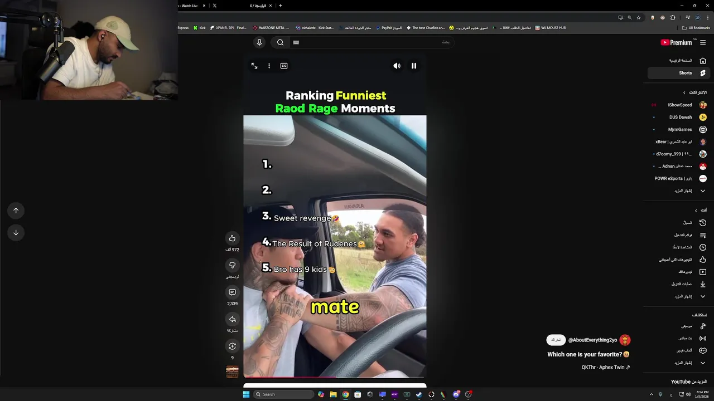This screenshot has width=714, height=401.
Task: Open Playlists in the sidebar
Action: [678, 235]
